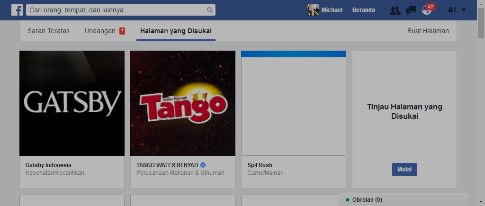Open the Obrolan chat bar
485x206 pixels.
[404, 200]
